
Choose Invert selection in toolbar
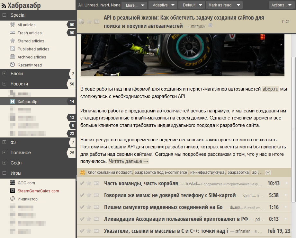tap(104, 5)
